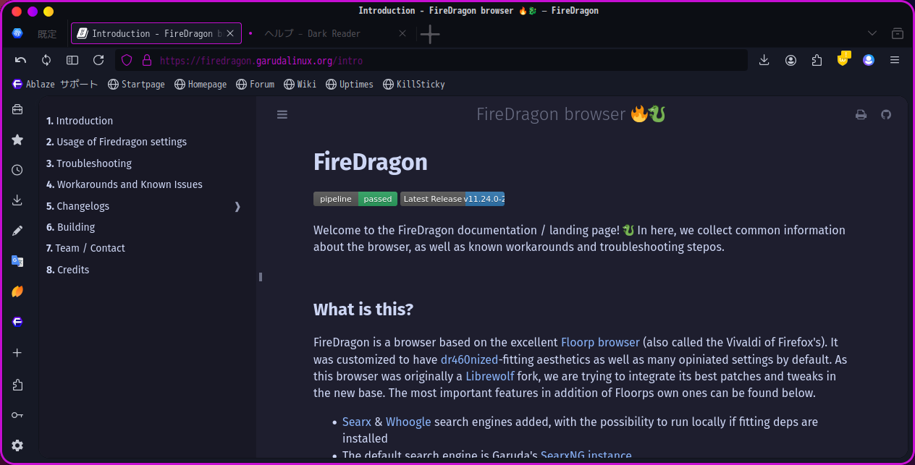This screenshot has width=915, height=465.
Task: Open the GitHub repository icon
Action: coord(886,114)
